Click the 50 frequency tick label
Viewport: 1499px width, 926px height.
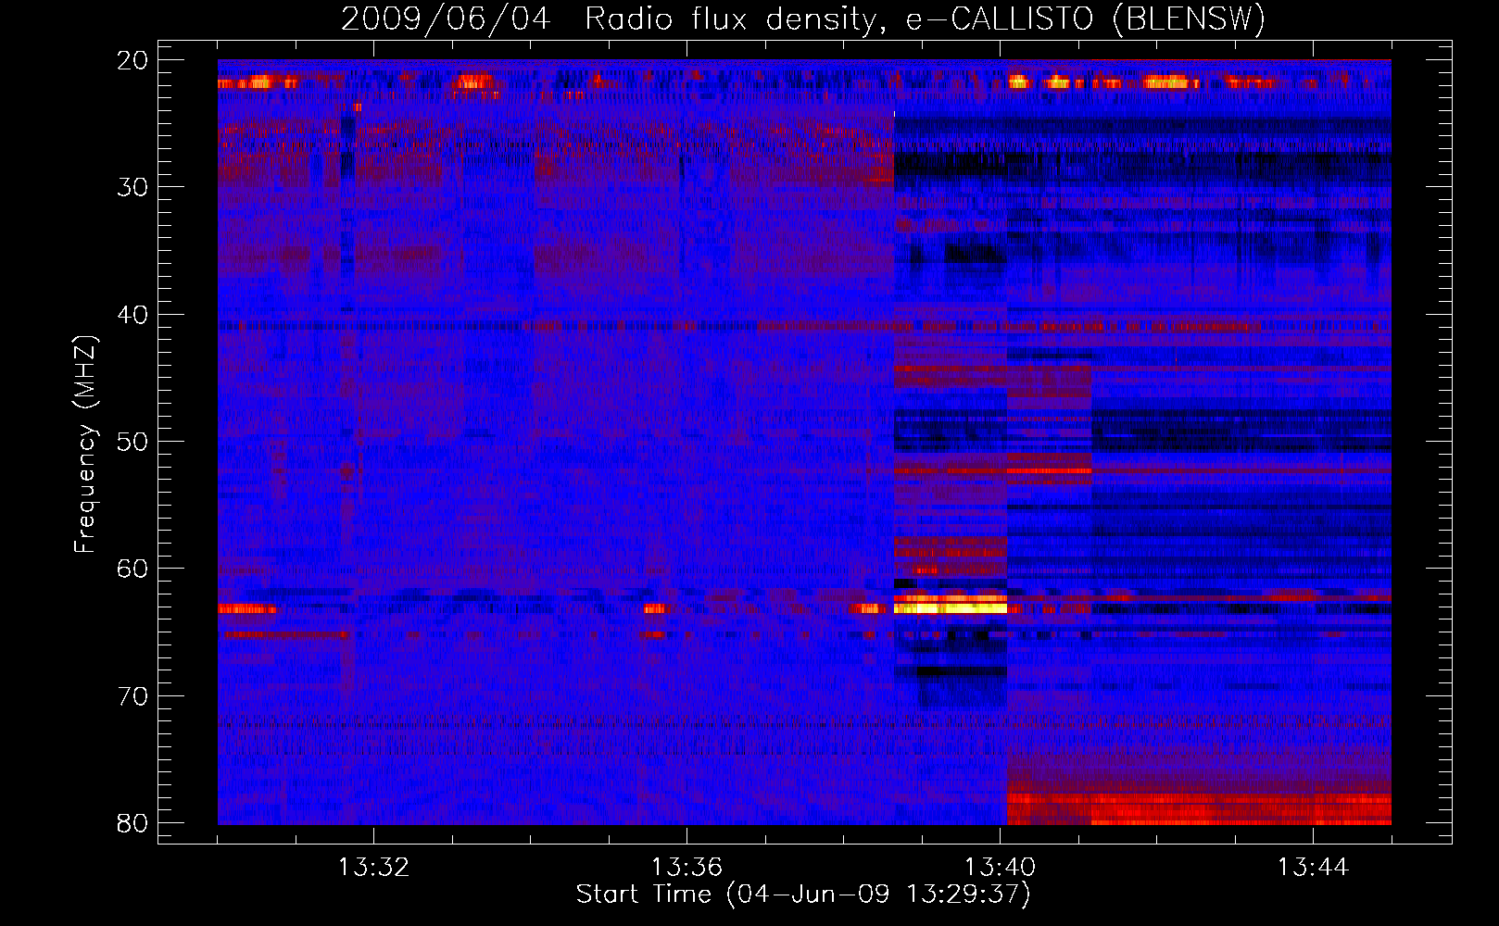[133, 442]
